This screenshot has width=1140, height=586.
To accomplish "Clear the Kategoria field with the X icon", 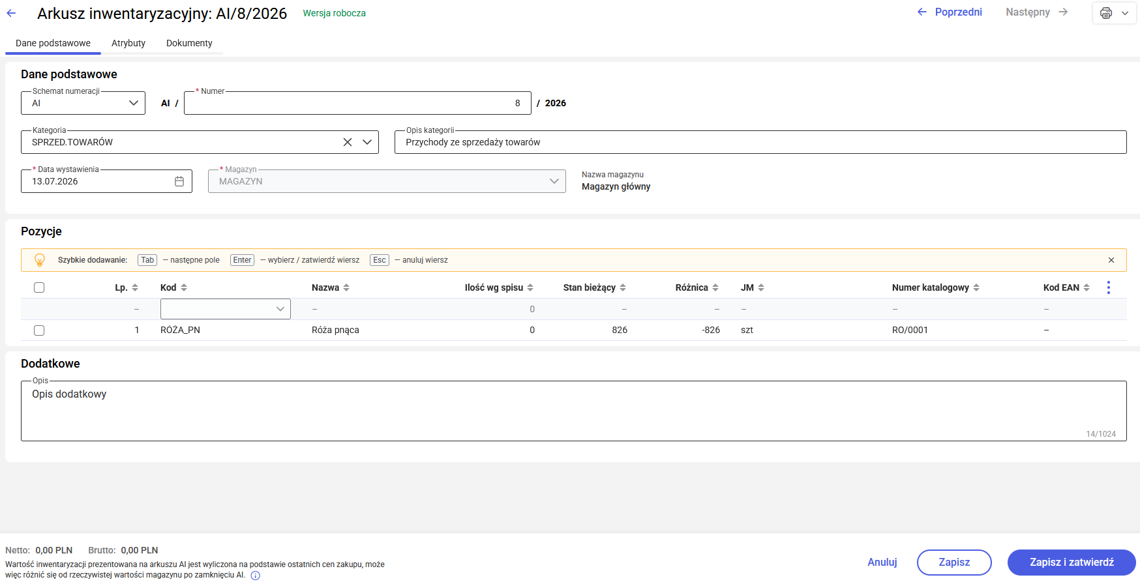I will tap(348, 142).
